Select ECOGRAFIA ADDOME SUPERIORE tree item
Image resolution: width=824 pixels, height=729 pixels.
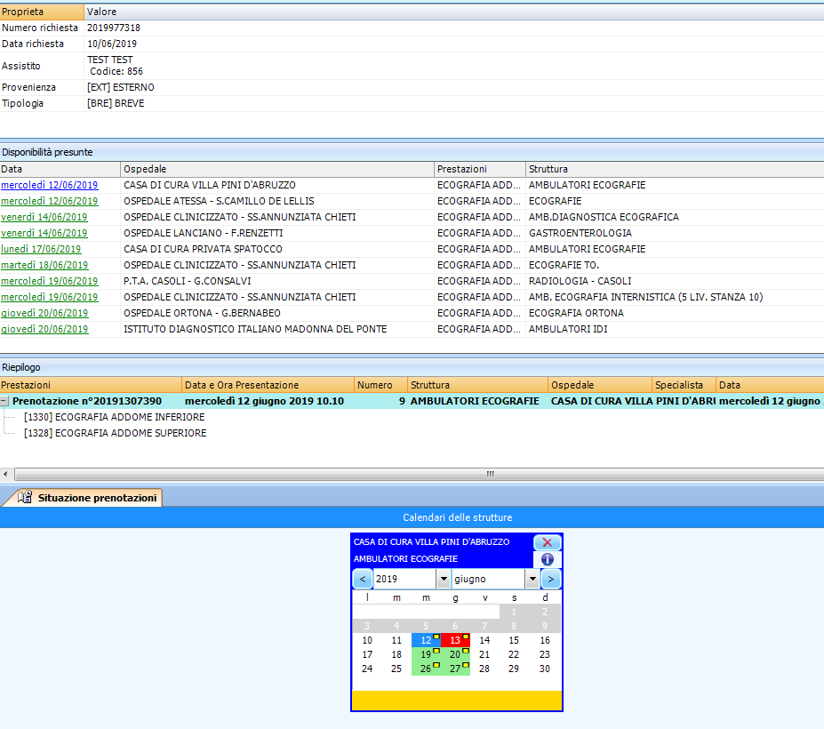pos(115,433)
